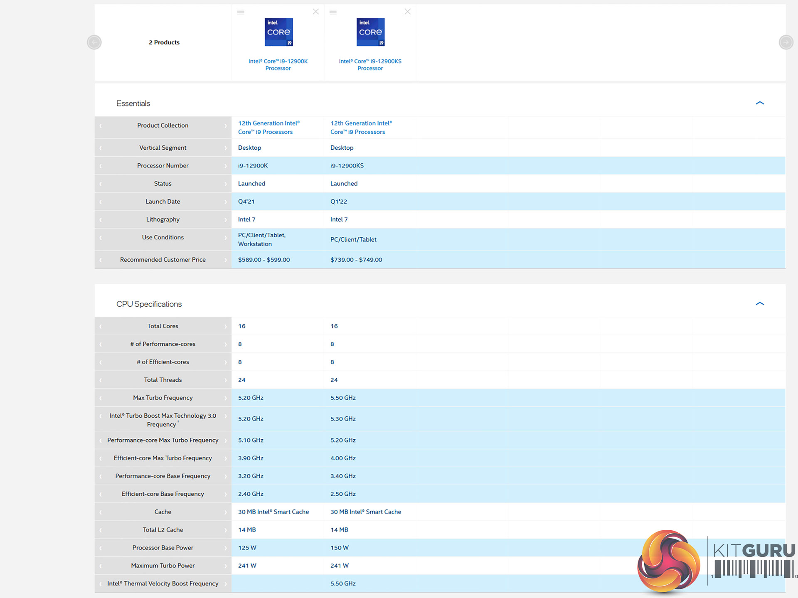Image resolution: width=798 pixels, height=598 pixels.
Task: Click right chevron on Total Cores row
Action: [x=226, y=326]
